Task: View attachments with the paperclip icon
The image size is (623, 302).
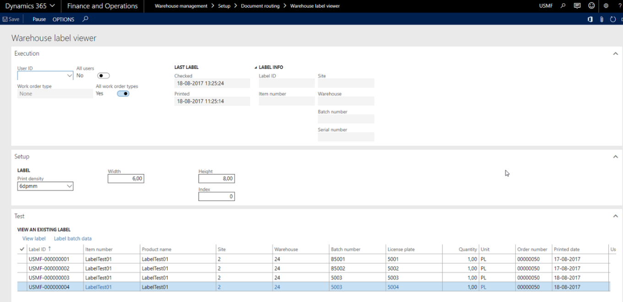Action: 601,19
